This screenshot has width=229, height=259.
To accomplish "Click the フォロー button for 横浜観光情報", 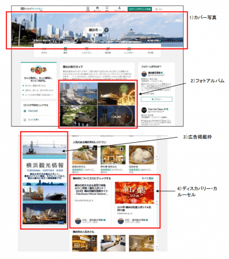I will (x=157, y=99).
